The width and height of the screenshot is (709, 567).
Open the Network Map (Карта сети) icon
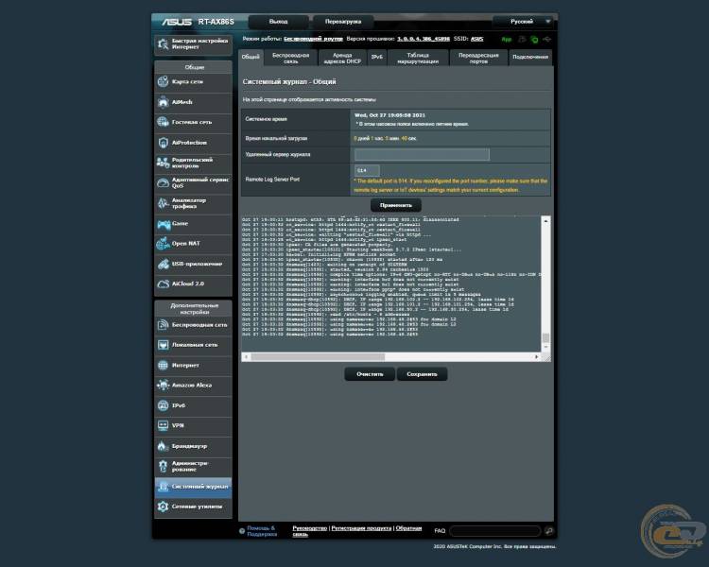point(163,82)
